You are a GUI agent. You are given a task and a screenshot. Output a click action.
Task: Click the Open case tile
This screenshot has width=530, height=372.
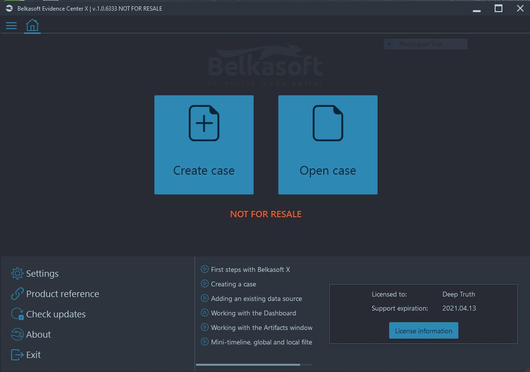pos(328,145)
